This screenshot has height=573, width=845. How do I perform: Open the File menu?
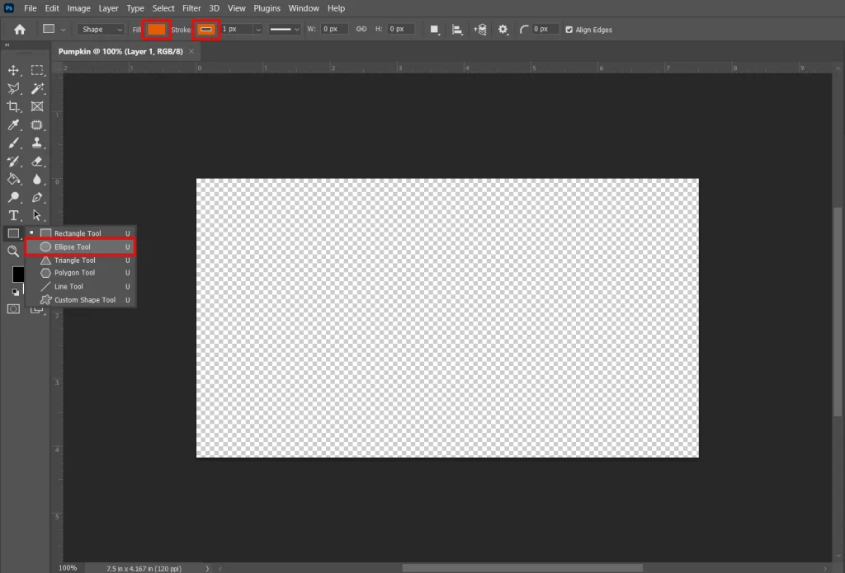pyautogui.click(x=31, y=8)
